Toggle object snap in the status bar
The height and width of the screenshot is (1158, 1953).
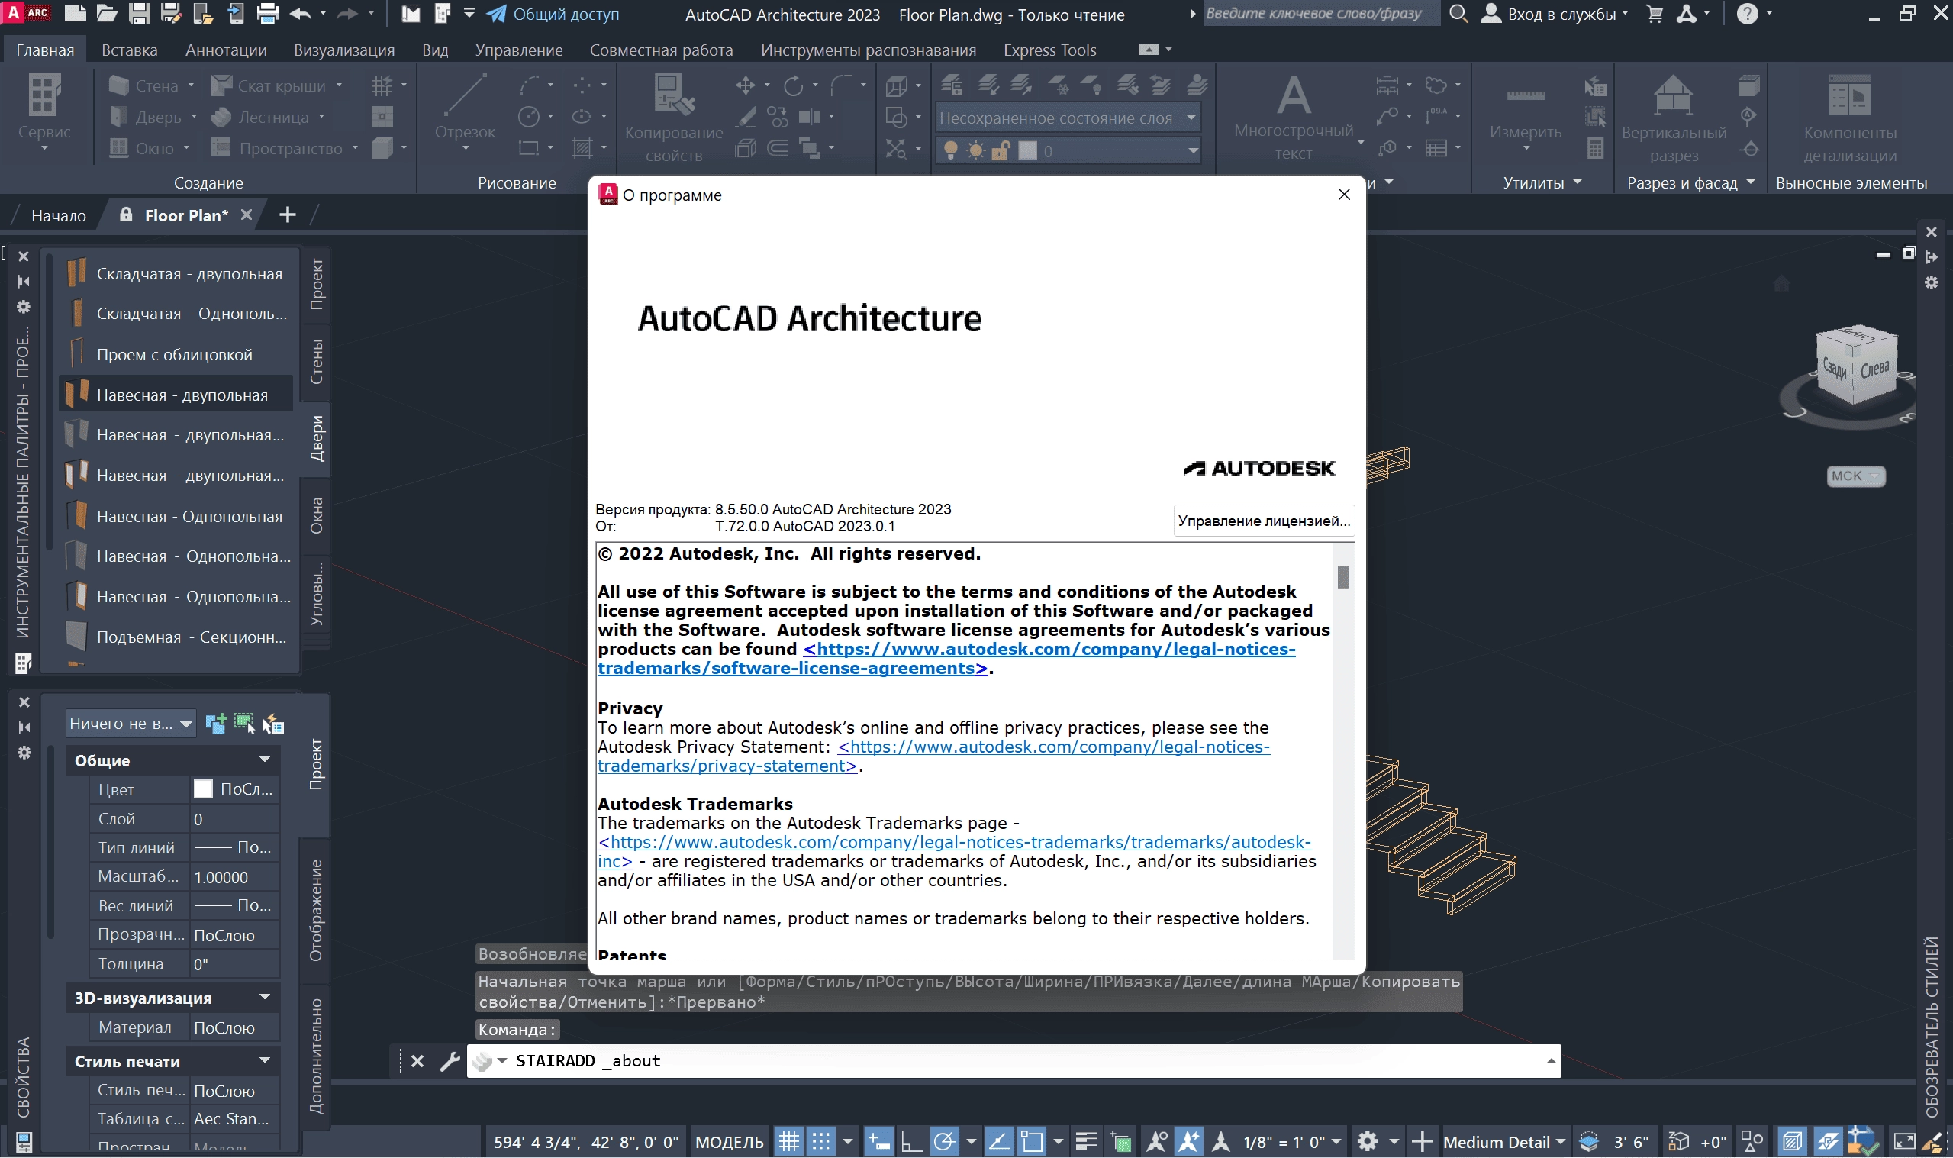point(1032,1142)
